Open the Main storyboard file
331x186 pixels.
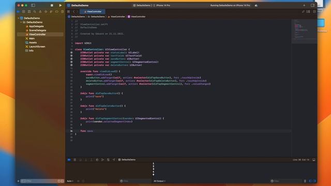[32, 38]
